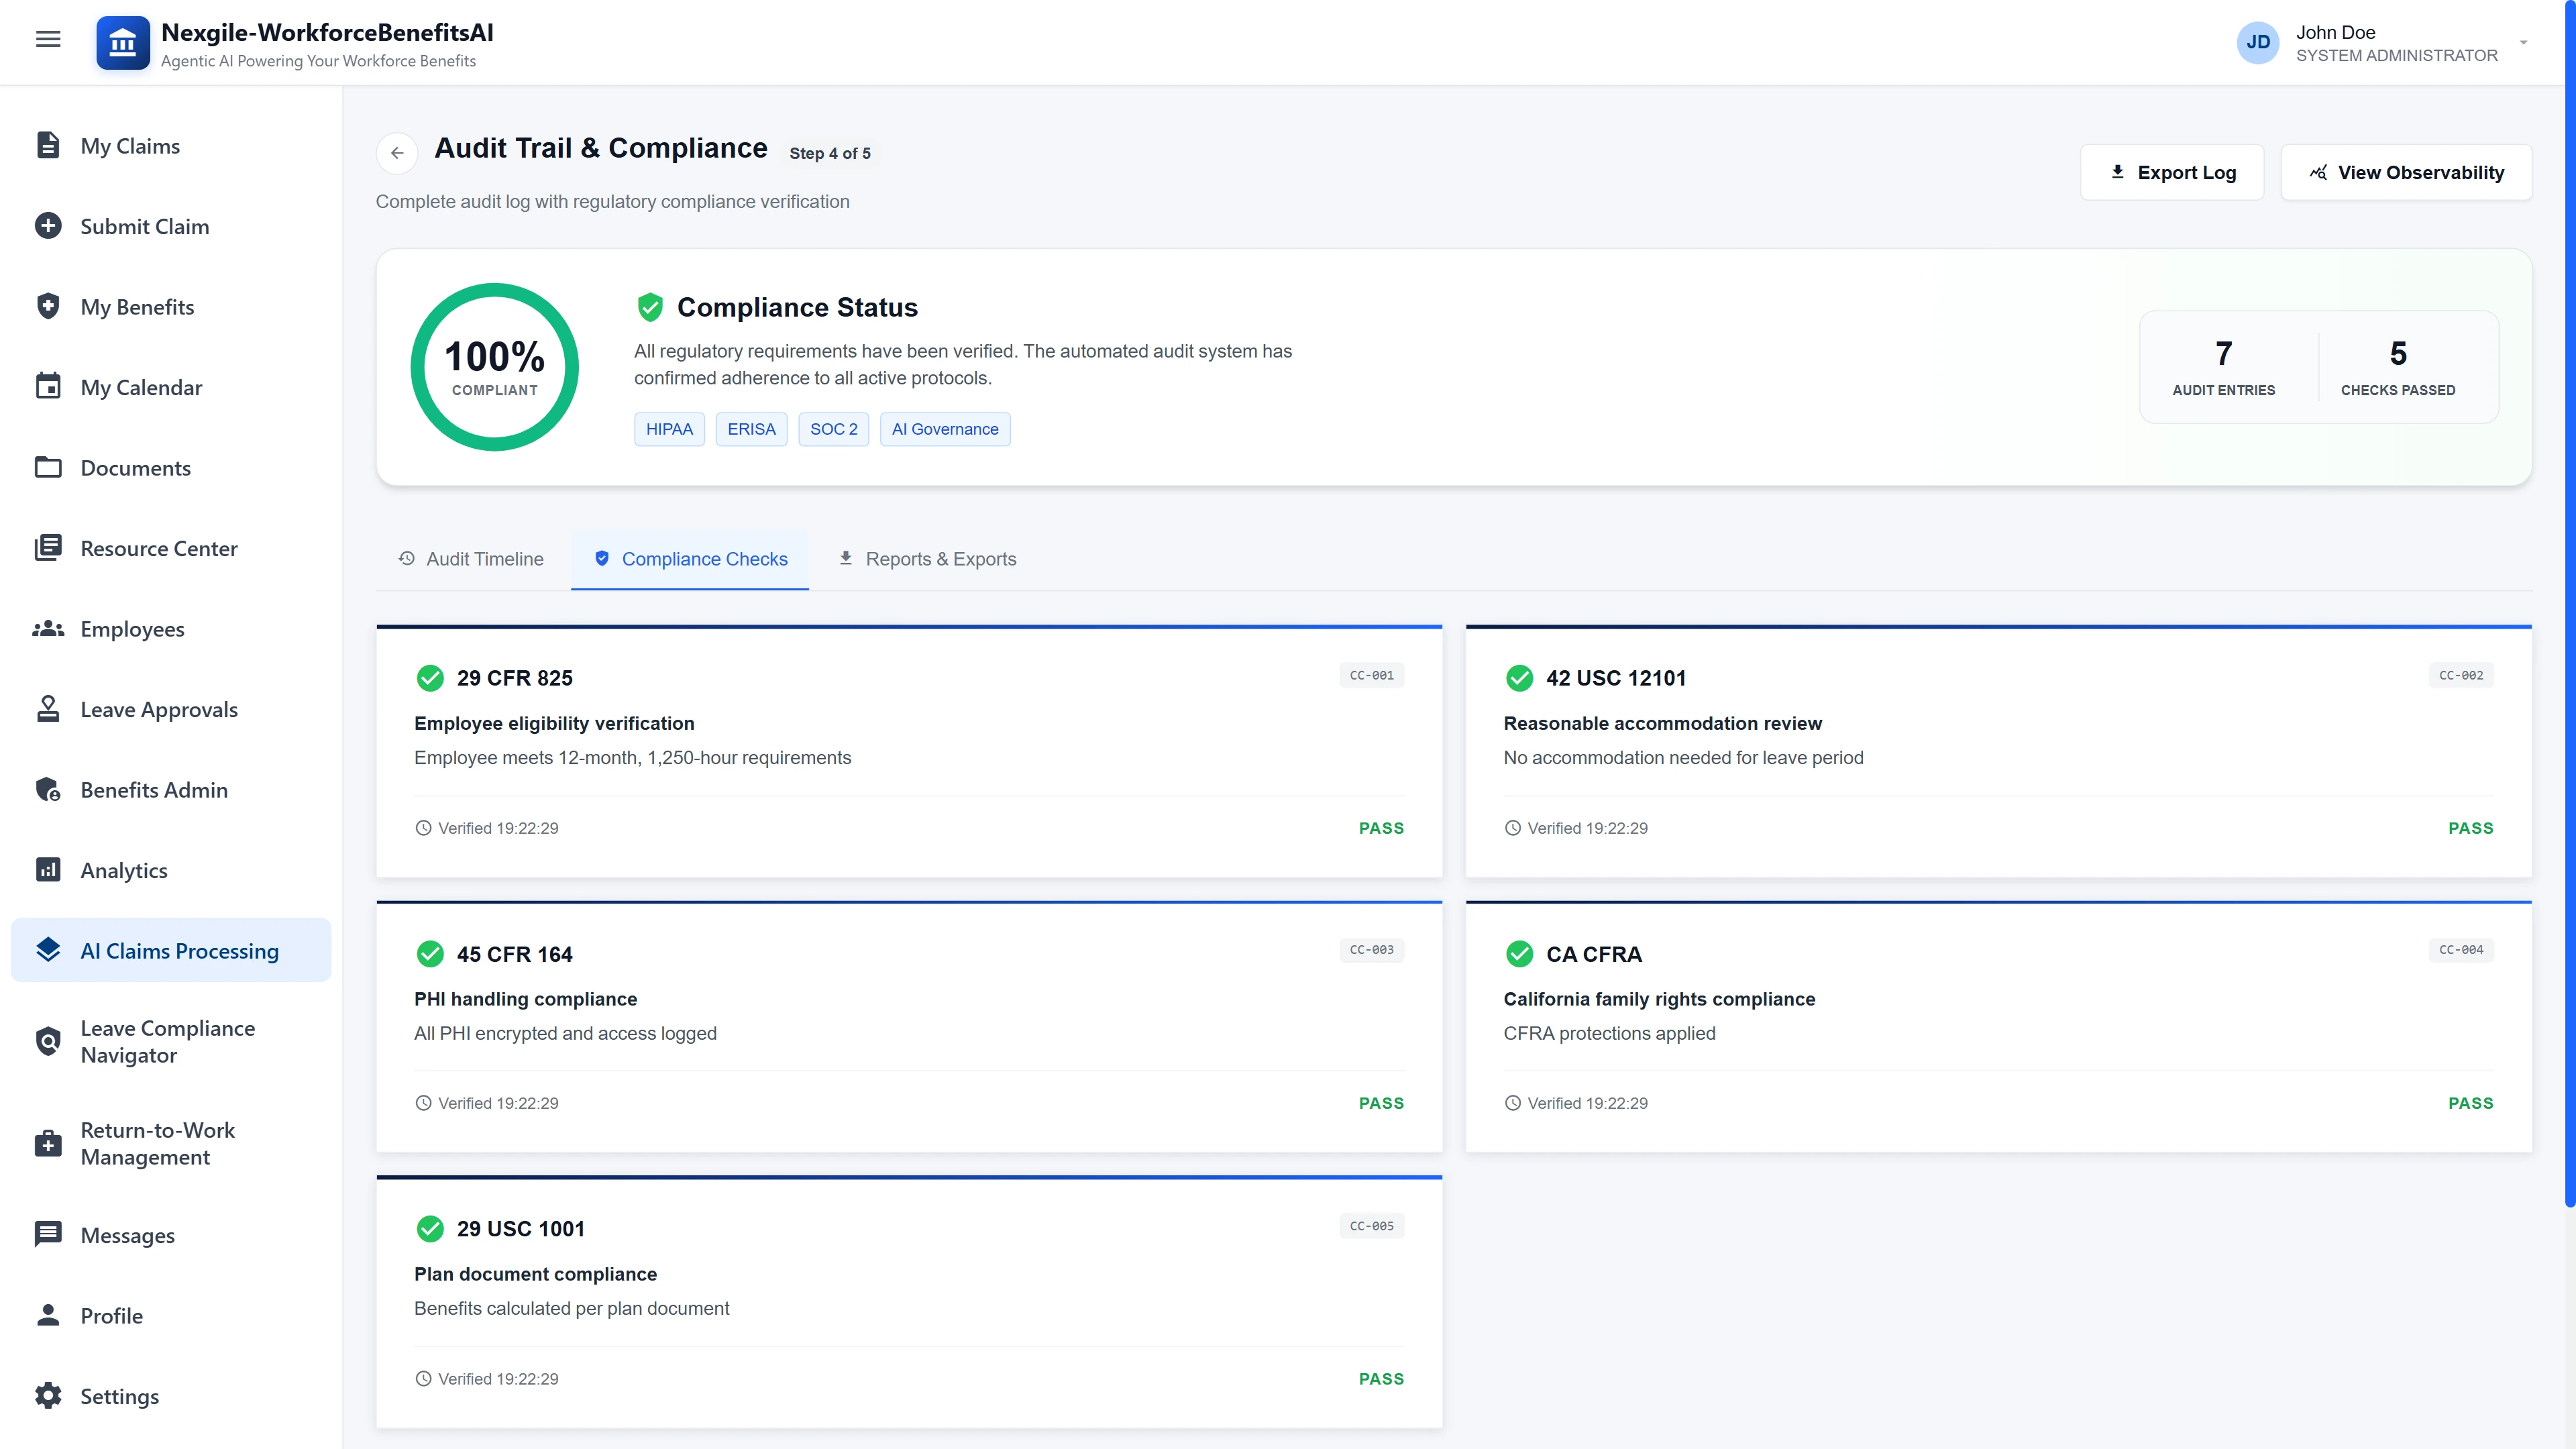Open the hamburger navigation menu
The width and height of the screenshot is (2576, 1449).
click(47, 39)
